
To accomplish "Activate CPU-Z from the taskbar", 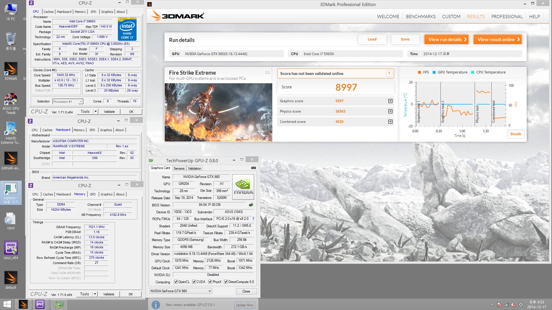I will (x=40, y=304).
